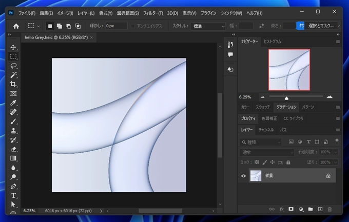The width and height of the screenshot is (349, 222).
Task: Swap width and height values
Action: [262, 26]
